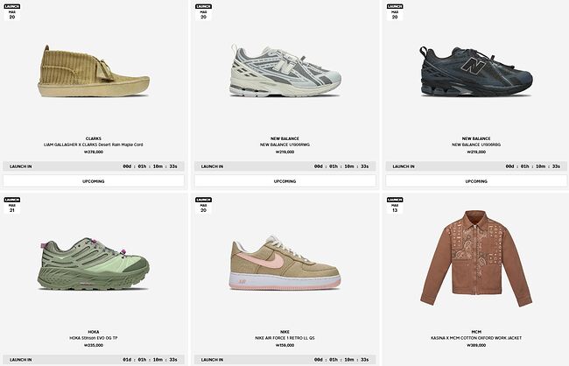Image resolution: width=569 pixels, height=366 pixels.
Task: Open the HOKA Stinson EVO OG TP title
Action: [94, 338]
